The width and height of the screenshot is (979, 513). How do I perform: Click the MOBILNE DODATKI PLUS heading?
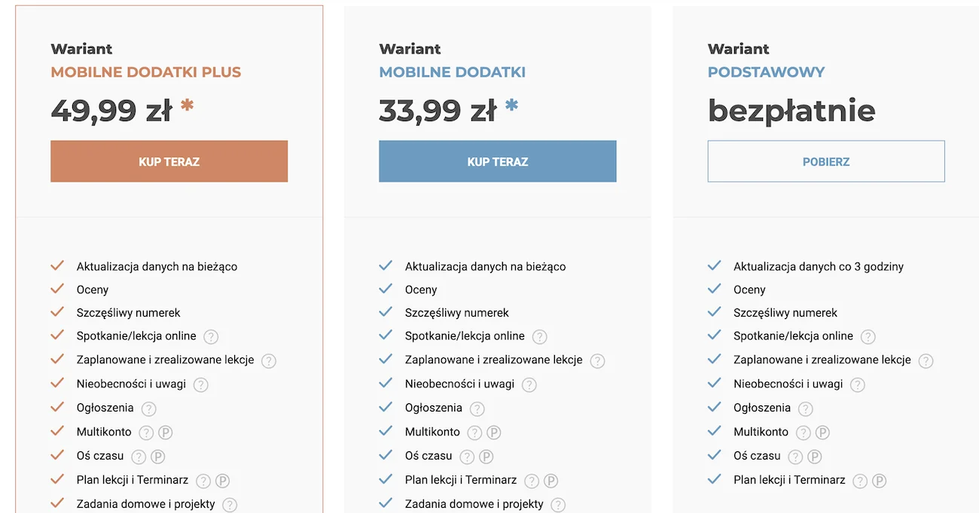[146, 72]
